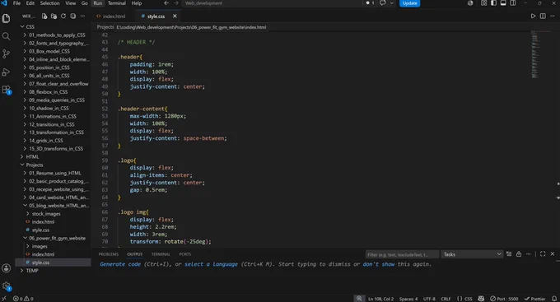Open the Source Control view
Screen dimensions: 560x302
(6, 54)
